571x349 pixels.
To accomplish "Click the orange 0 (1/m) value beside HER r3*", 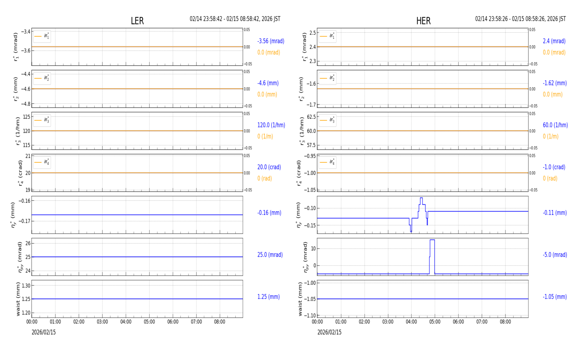I will [x=550, y=137].
